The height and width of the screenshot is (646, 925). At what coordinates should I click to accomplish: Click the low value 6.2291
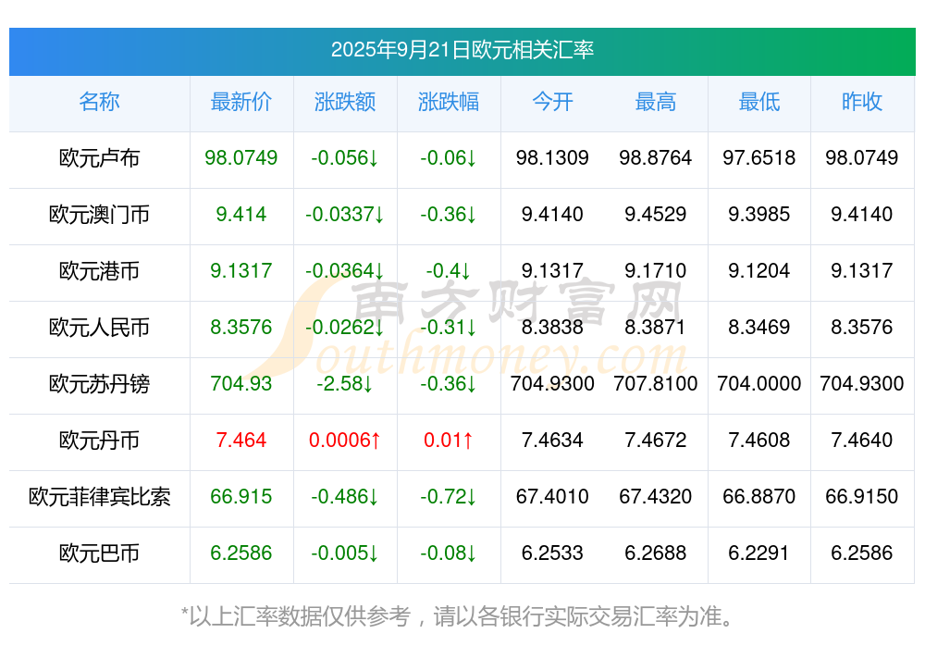[x=759, y=553]
